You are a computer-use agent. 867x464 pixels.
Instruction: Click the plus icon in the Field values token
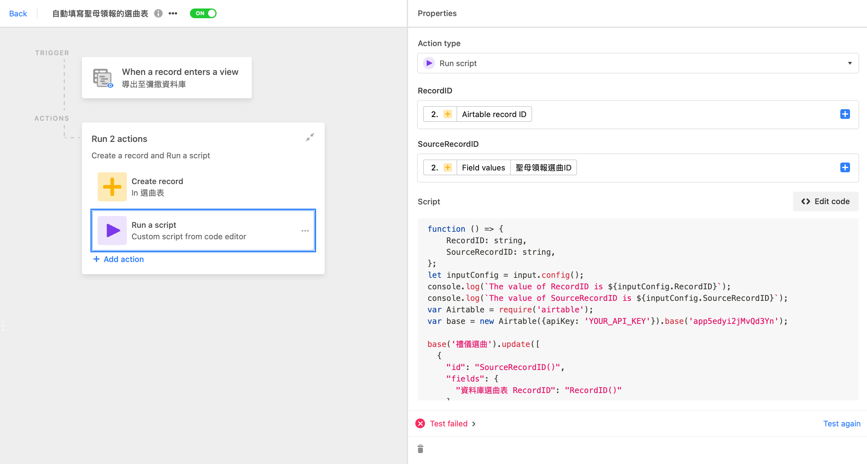447,168
